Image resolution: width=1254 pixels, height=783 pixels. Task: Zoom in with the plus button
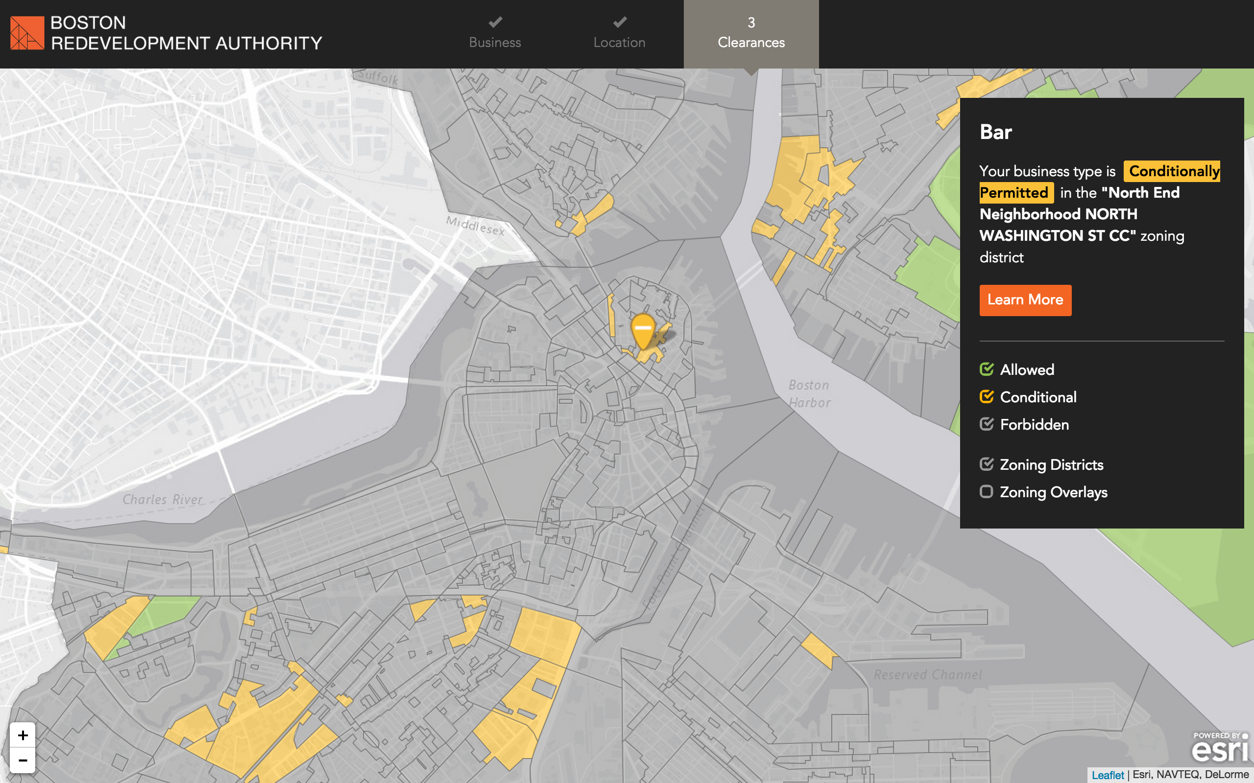point(22,736)
